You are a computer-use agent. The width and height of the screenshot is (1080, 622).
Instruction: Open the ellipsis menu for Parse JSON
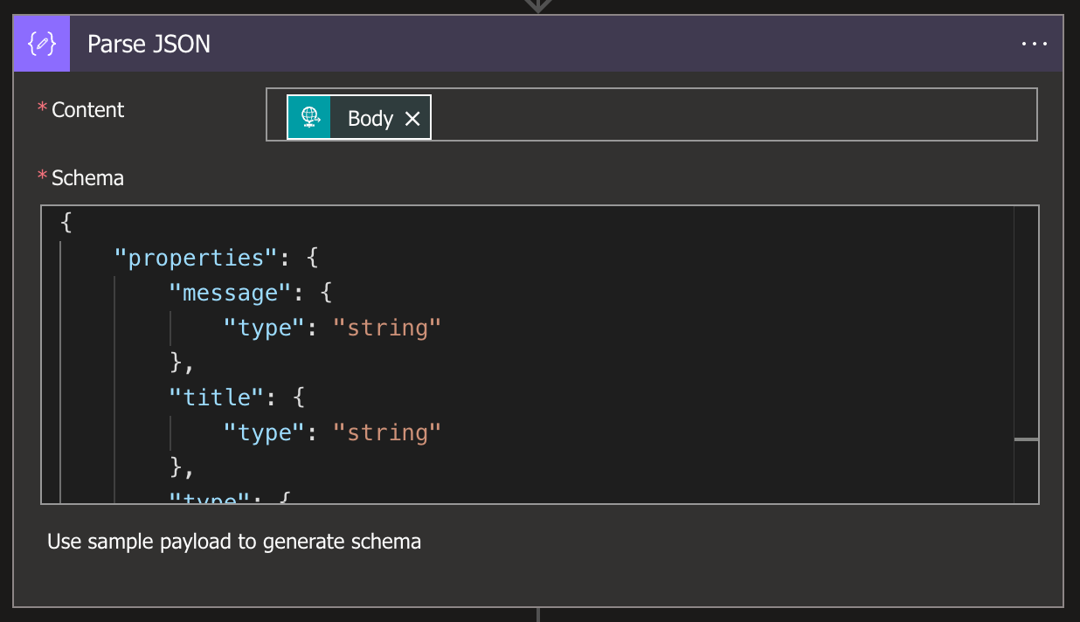[1034, 44]
